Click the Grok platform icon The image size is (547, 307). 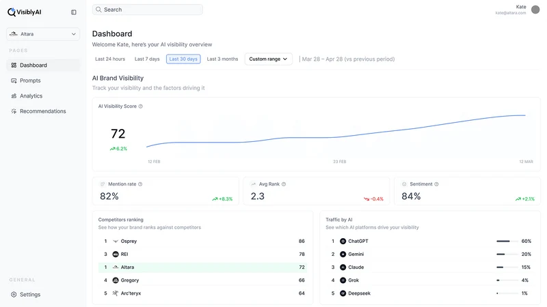click(x=343, y=280)
